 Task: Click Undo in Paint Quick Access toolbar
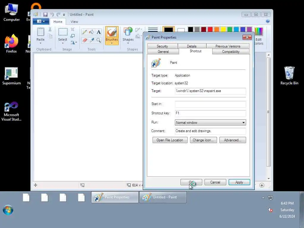pos(52,15)
